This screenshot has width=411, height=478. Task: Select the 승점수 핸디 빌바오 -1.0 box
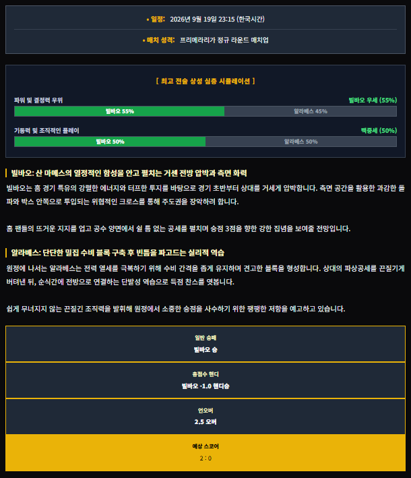coord(205,380)
